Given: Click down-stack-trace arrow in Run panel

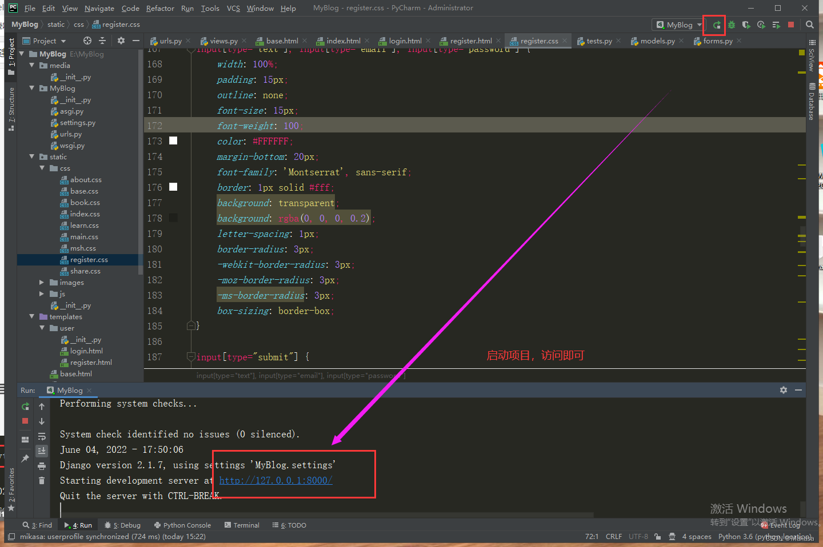Looking at the screenshot, I should [x=42, y=421].
